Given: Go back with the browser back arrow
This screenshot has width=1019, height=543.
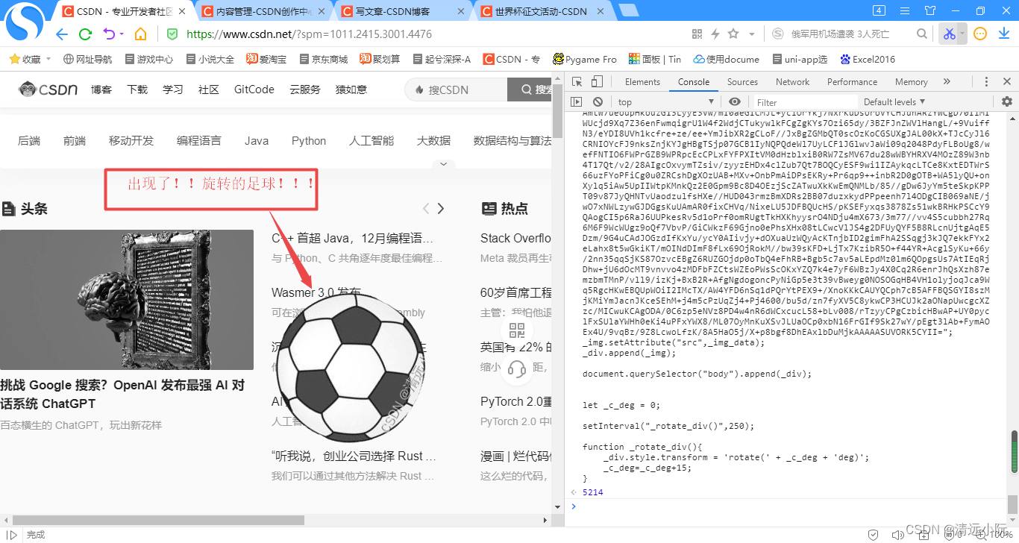Looking at the screenshot, I should [x=62, y=34].
